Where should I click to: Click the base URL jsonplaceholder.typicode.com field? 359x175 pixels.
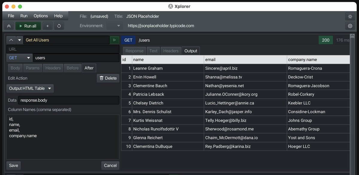click(x=161, y=26)
